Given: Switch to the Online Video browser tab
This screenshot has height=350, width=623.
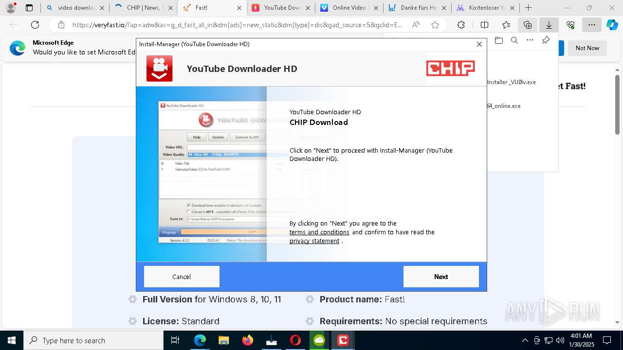Looking at the screenshot, I should coord(348,8).
